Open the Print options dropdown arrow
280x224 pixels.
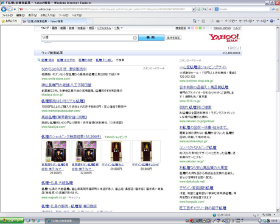tap(222, 21)
